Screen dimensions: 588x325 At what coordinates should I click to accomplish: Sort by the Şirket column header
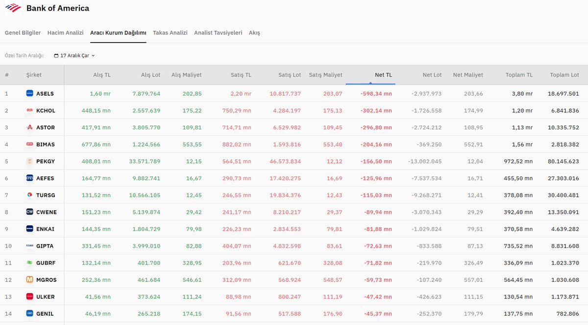coord(34,75)
